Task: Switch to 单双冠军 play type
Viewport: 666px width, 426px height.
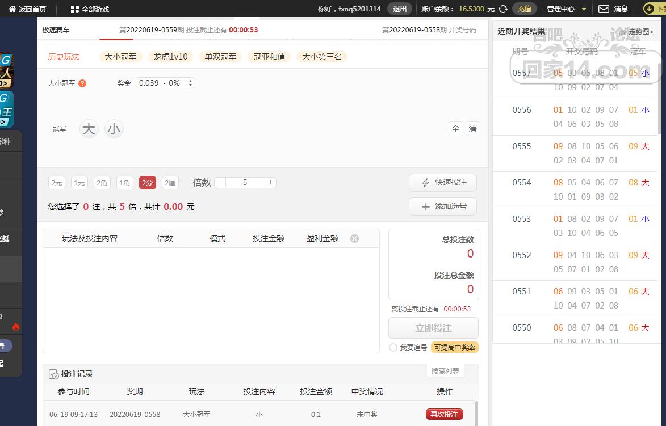Action: (x=220, y=57)
